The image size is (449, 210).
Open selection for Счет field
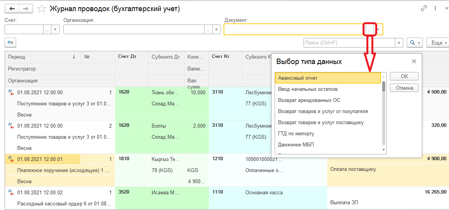click(47, 29)
